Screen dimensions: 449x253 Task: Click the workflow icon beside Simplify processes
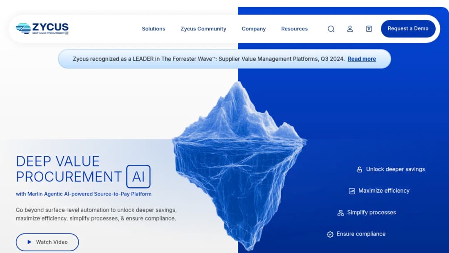[x=340, y=213]
